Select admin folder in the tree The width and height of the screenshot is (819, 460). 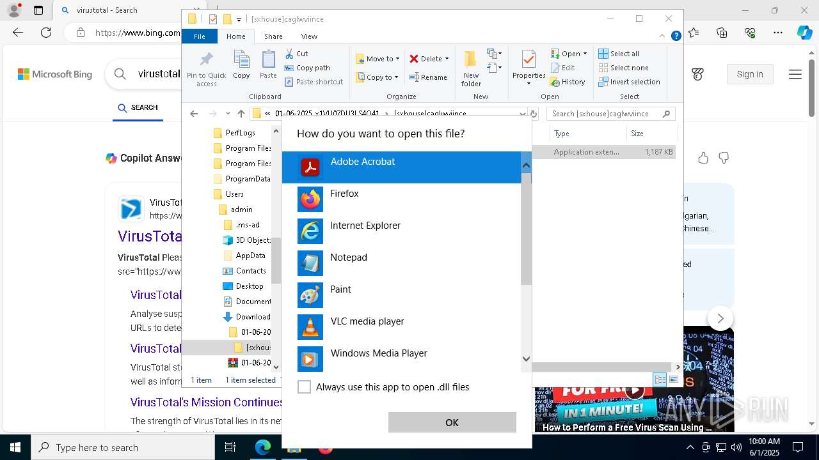point(235,210)
